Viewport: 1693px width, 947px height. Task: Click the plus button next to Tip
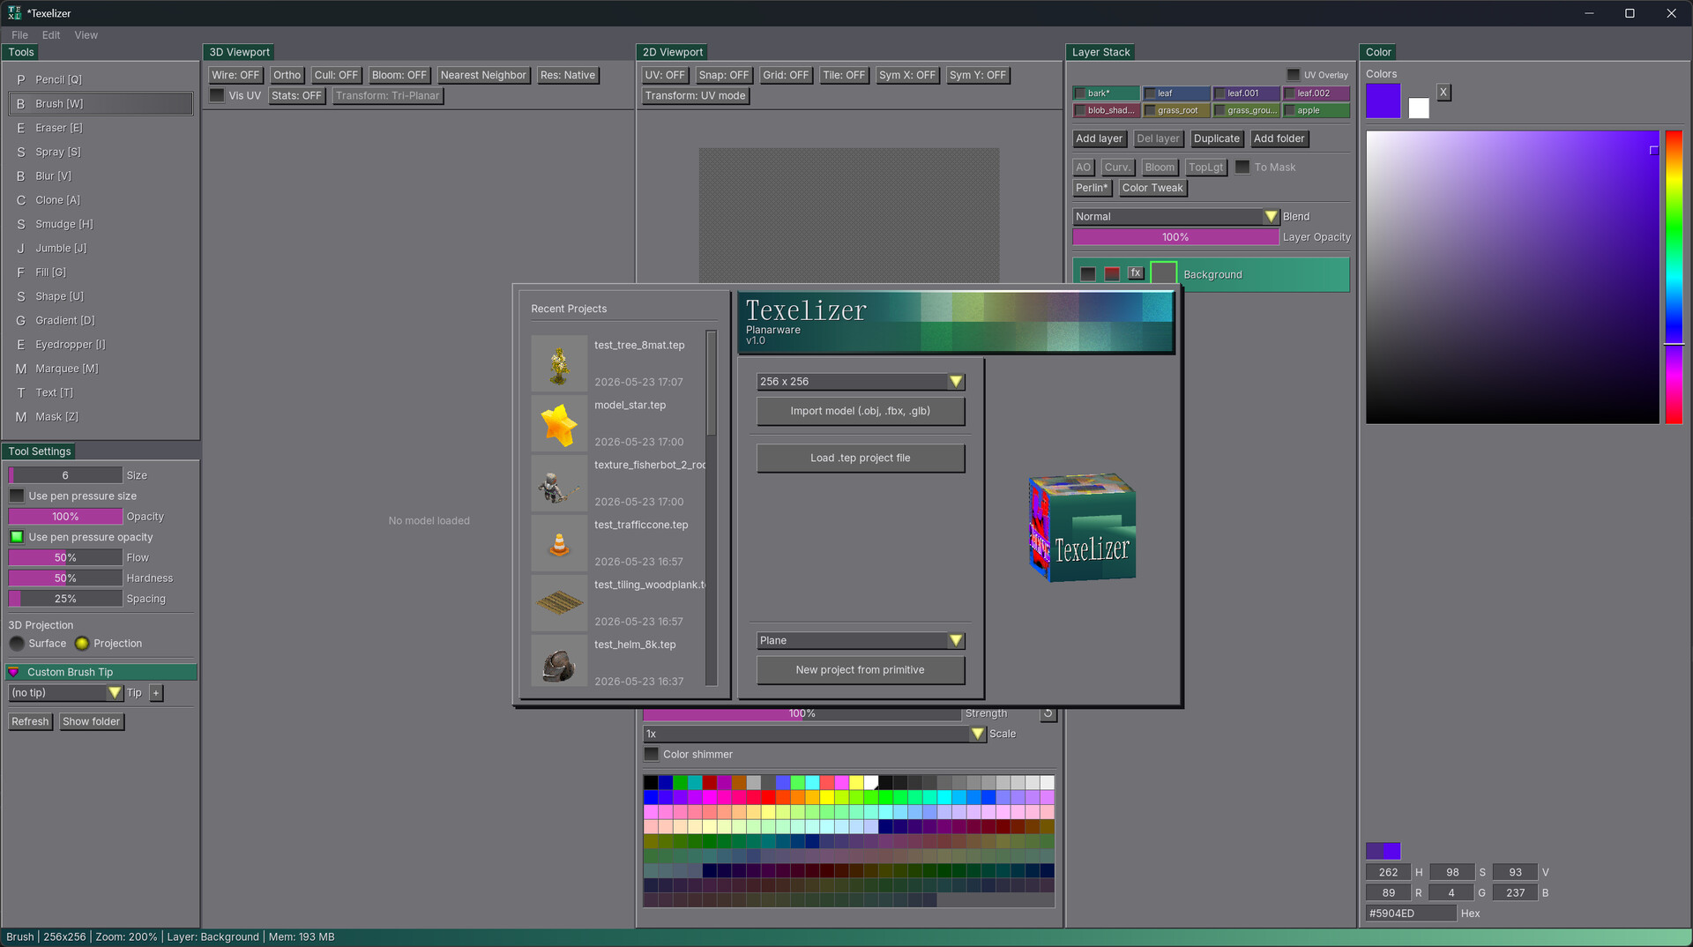pos(156,693)
